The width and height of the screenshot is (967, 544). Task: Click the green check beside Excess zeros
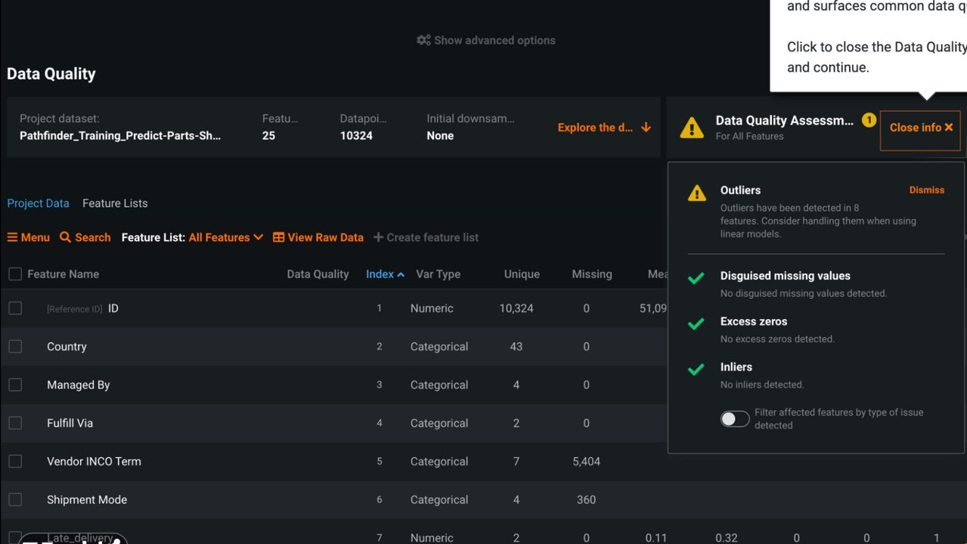tap(696, 323)
